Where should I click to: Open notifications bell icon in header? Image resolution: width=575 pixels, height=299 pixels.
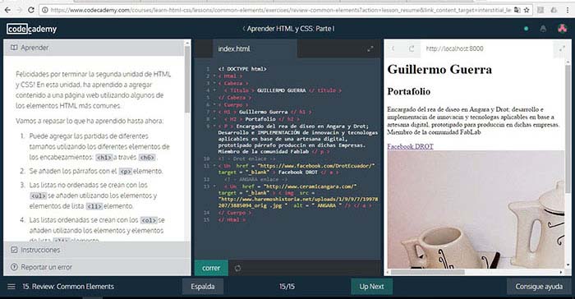pyautogui.click(x=543, y=28)
